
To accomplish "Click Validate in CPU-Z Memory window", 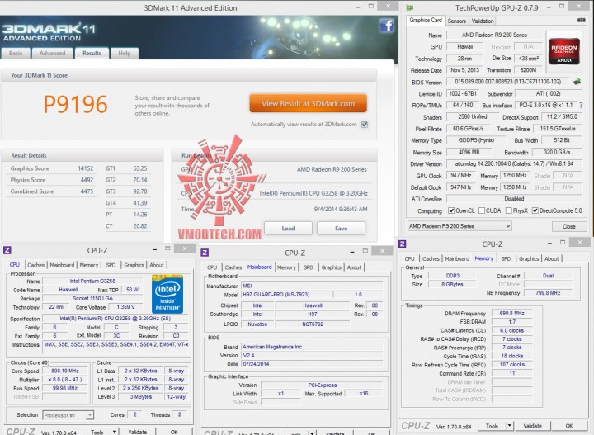I will pyautogui.click(x=532, y=426).
